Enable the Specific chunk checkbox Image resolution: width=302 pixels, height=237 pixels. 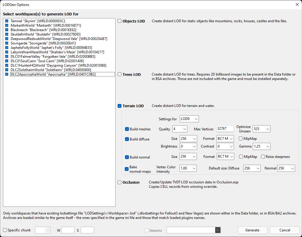(x=5, y=230)
